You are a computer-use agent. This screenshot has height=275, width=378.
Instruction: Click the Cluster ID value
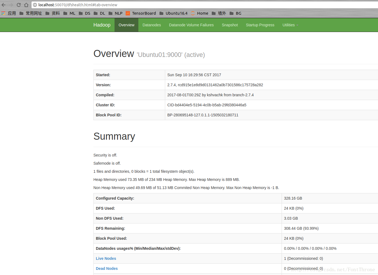pos(207,105)
